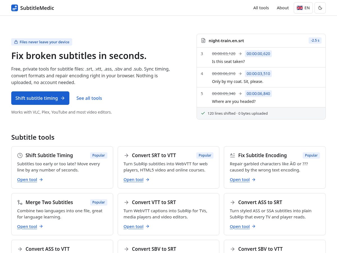Viewport: 337px width, 253px height.
Task: Select the Convert SBV to SRT card title
Action: (154, 249)
